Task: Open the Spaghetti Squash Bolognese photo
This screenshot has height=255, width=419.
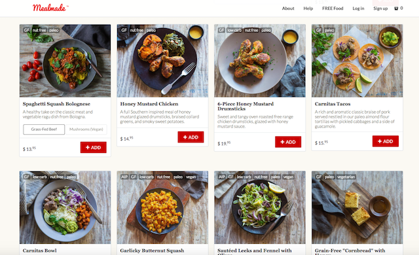Action: [x=65, y=61]
